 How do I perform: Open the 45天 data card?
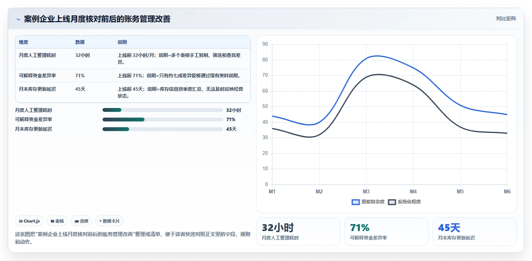pos(475,231)
